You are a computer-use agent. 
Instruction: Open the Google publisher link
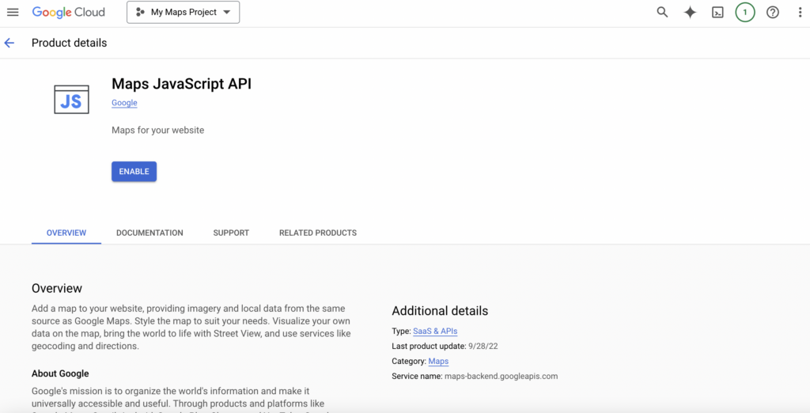tap(124, 103)
